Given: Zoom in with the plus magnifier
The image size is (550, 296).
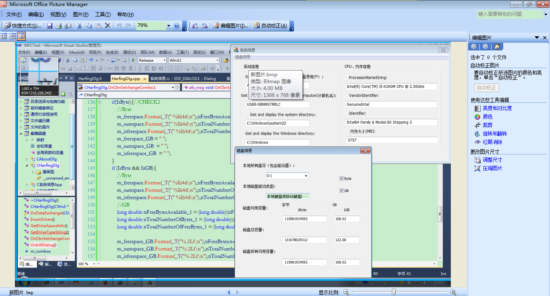Looking at the screenshot, I should [x=453, y=292].
